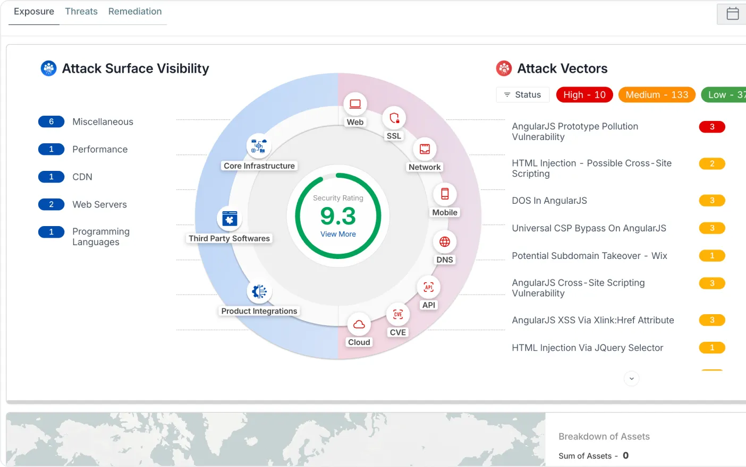Viewport: 746px width, 467px height.
Task: Click the Third Party Softwares icon
Action: click(x=230, y=219)
